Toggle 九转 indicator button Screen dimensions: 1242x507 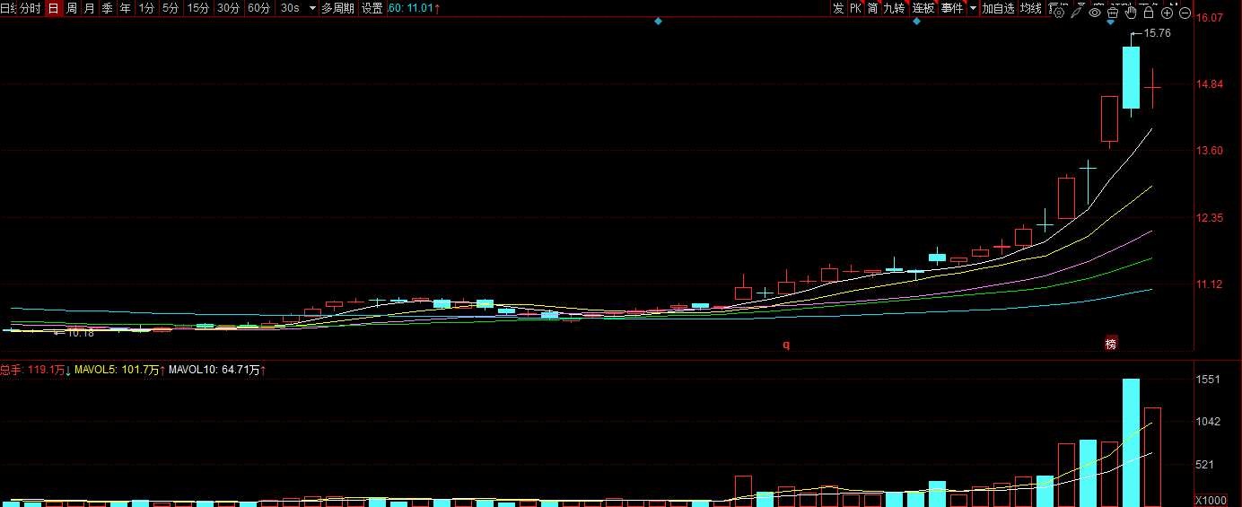(895, 8)
